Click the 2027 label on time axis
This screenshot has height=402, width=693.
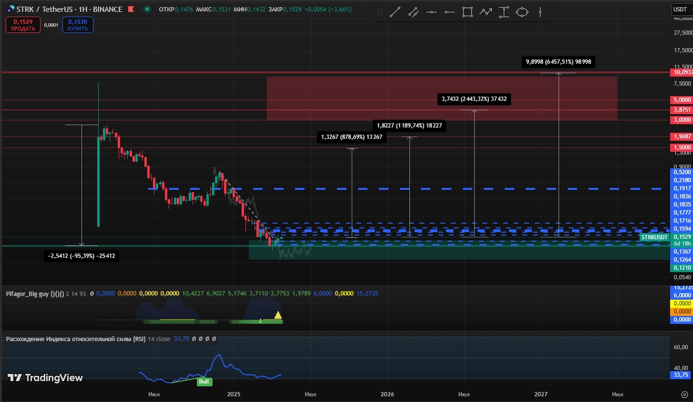pos(541,394)
